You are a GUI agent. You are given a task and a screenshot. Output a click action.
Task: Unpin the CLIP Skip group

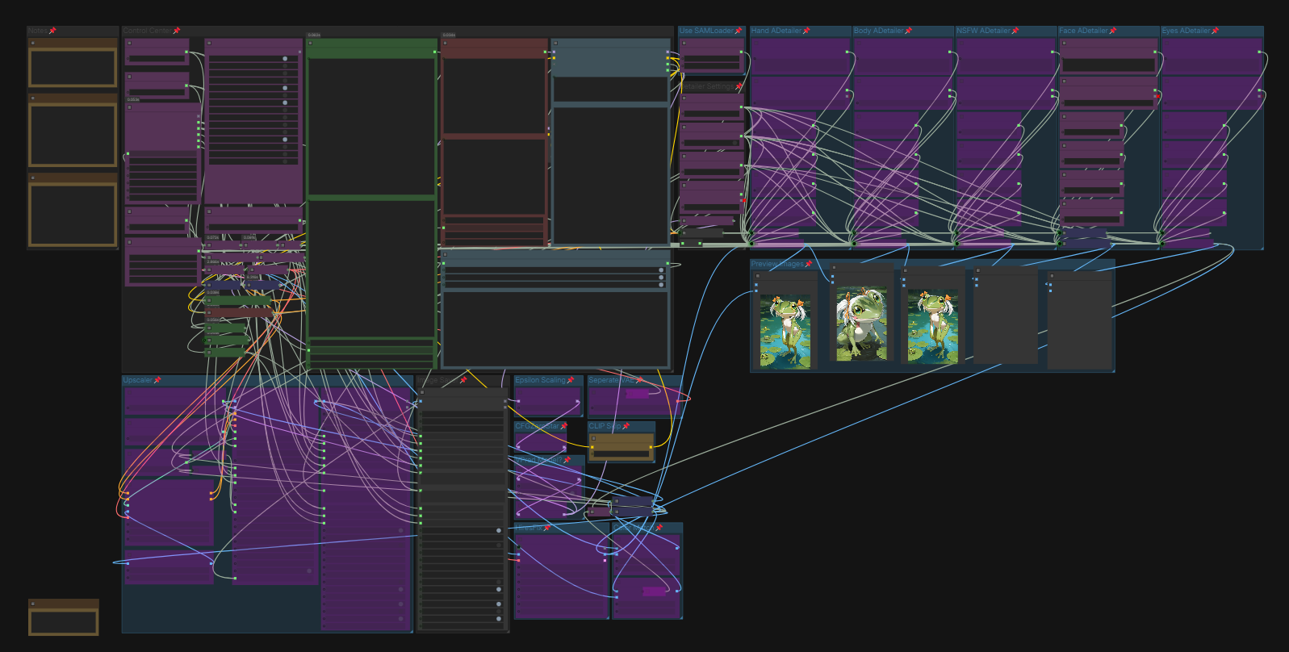coord(626,426)
